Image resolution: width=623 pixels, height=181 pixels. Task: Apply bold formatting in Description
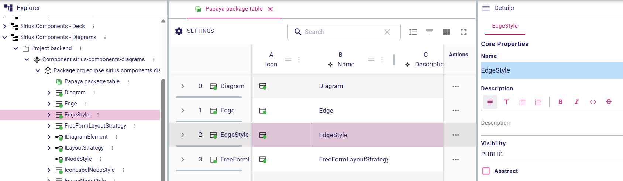pos(561,102)
